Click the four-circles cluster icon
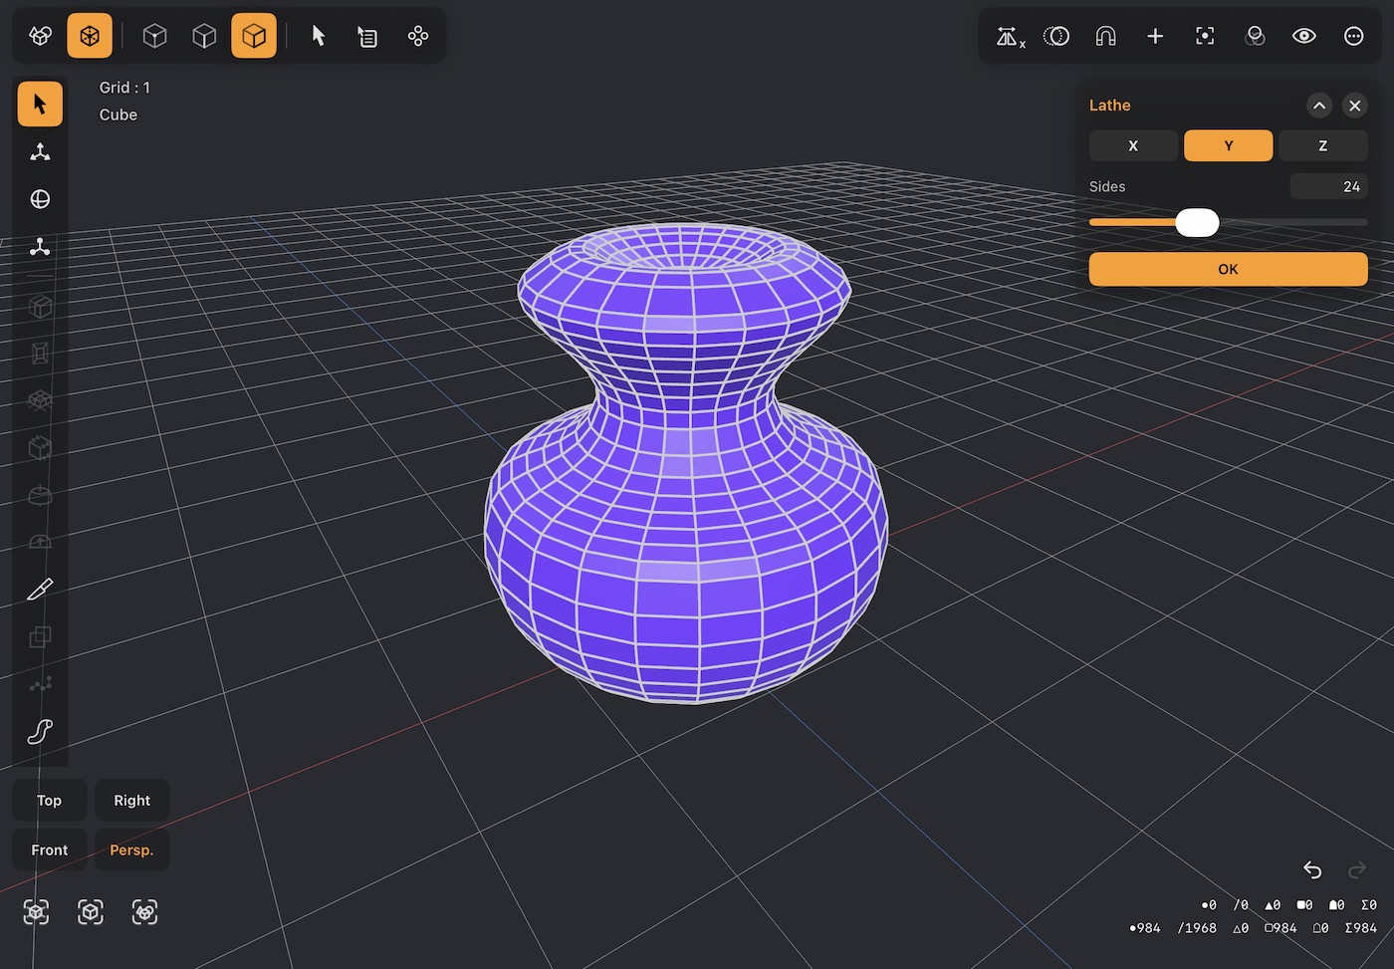 tap(418, 36)
